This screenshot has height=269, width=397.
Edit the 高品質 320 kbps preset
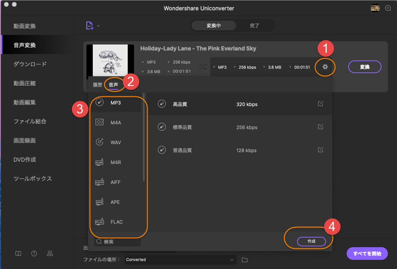pyautogui.click(x=320, y=104)
